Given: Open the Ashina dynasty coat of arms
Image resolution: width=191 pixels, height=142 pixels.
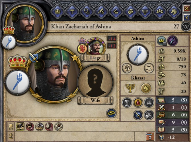Looking at the screenshot, I should click(x=138, y=55).
